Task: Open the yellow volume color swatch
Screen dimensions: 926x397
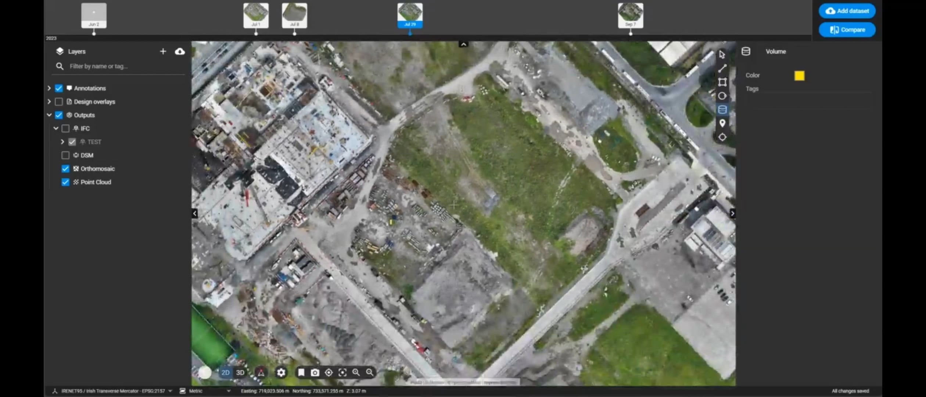Action: click(x=799, y=75)
